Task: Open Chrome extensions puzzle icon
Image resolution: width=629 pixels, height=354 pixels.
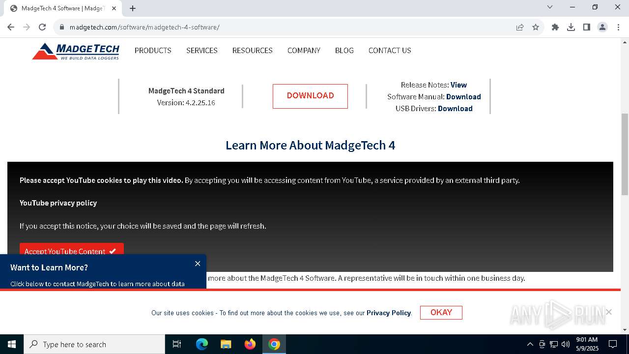Action: tap(555, 27)
